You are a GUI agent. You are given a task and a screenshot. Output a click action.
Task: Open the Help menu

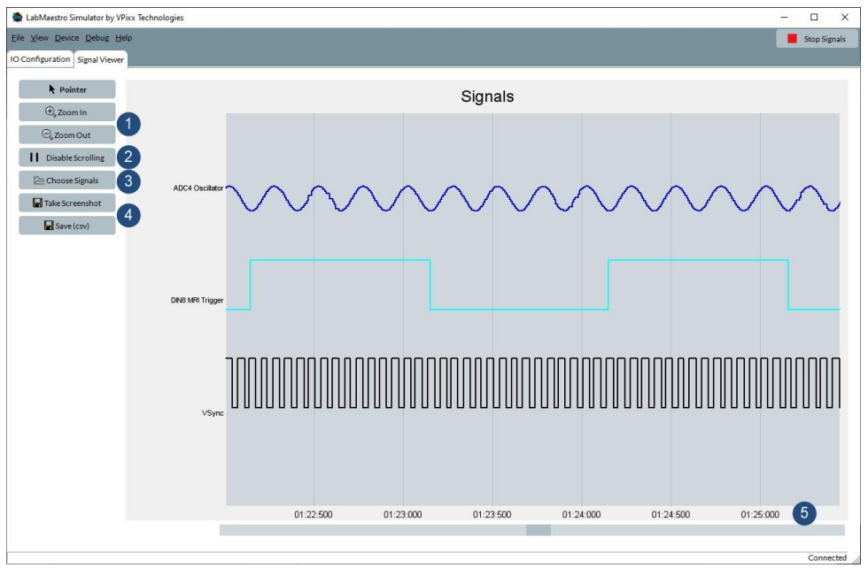pyautogui.click(x=124, y=38)
